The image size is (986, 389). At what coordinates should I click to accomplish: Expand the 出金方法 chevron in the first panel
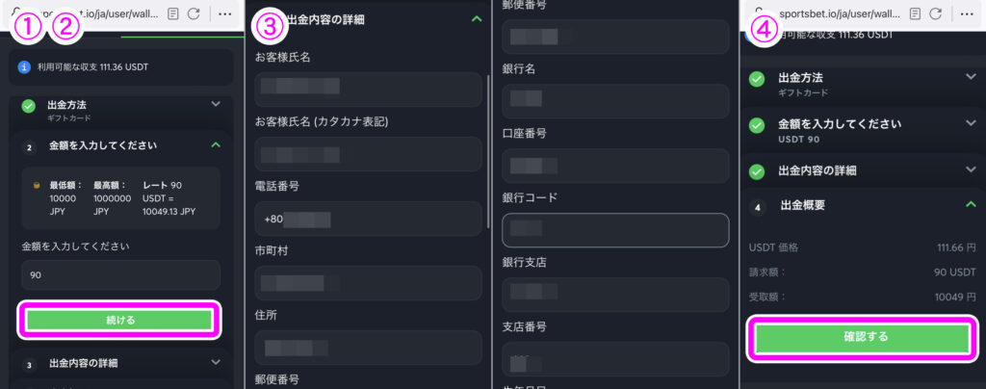coord(216,104)
